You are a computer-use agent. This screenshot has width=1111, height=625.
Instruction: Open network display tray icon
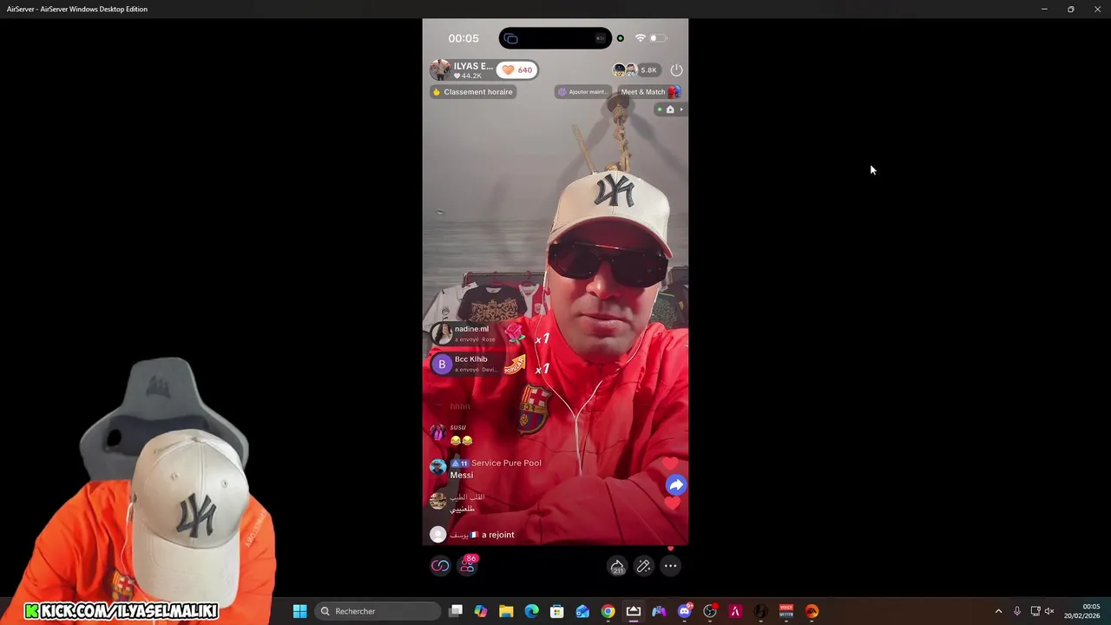tap(1035, 611)
